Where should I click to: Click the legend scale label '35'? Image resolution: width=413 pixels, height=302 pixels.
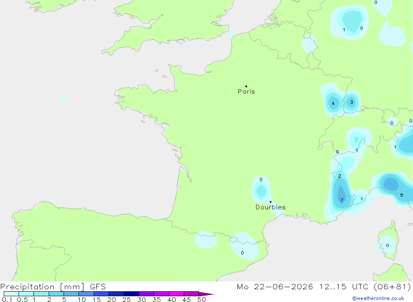click(x=157, y=300)
